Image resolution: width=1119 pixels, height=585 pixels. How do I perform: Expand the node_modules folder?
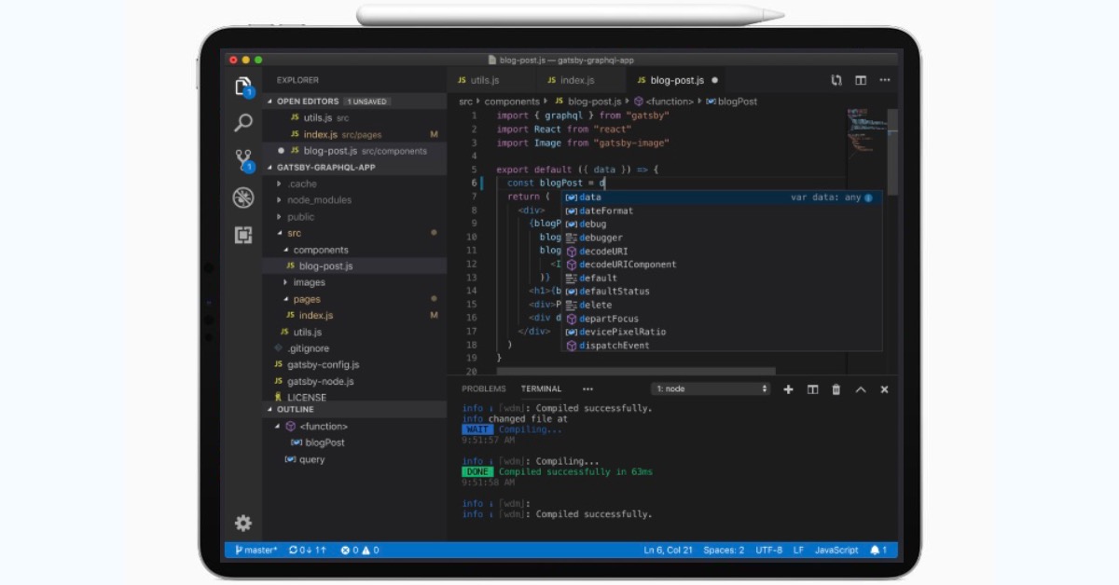(x=319, y=199)
